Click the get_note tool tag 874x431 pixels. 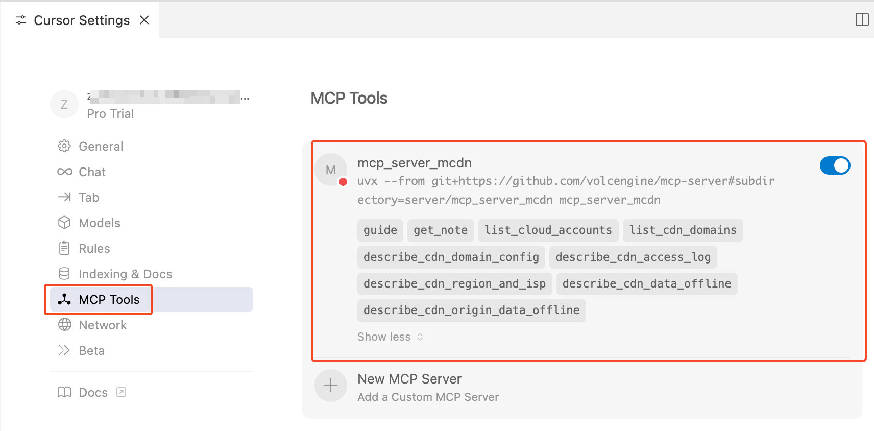click(441, 230)
